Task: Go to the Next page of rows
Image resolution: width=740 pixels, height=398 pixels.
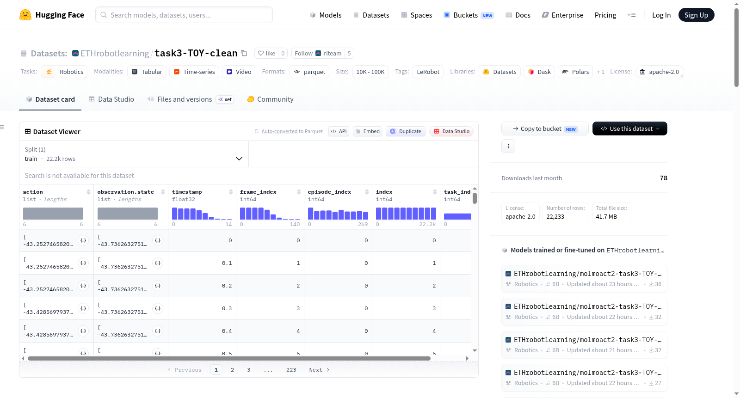Action: (x=319, y=370)
